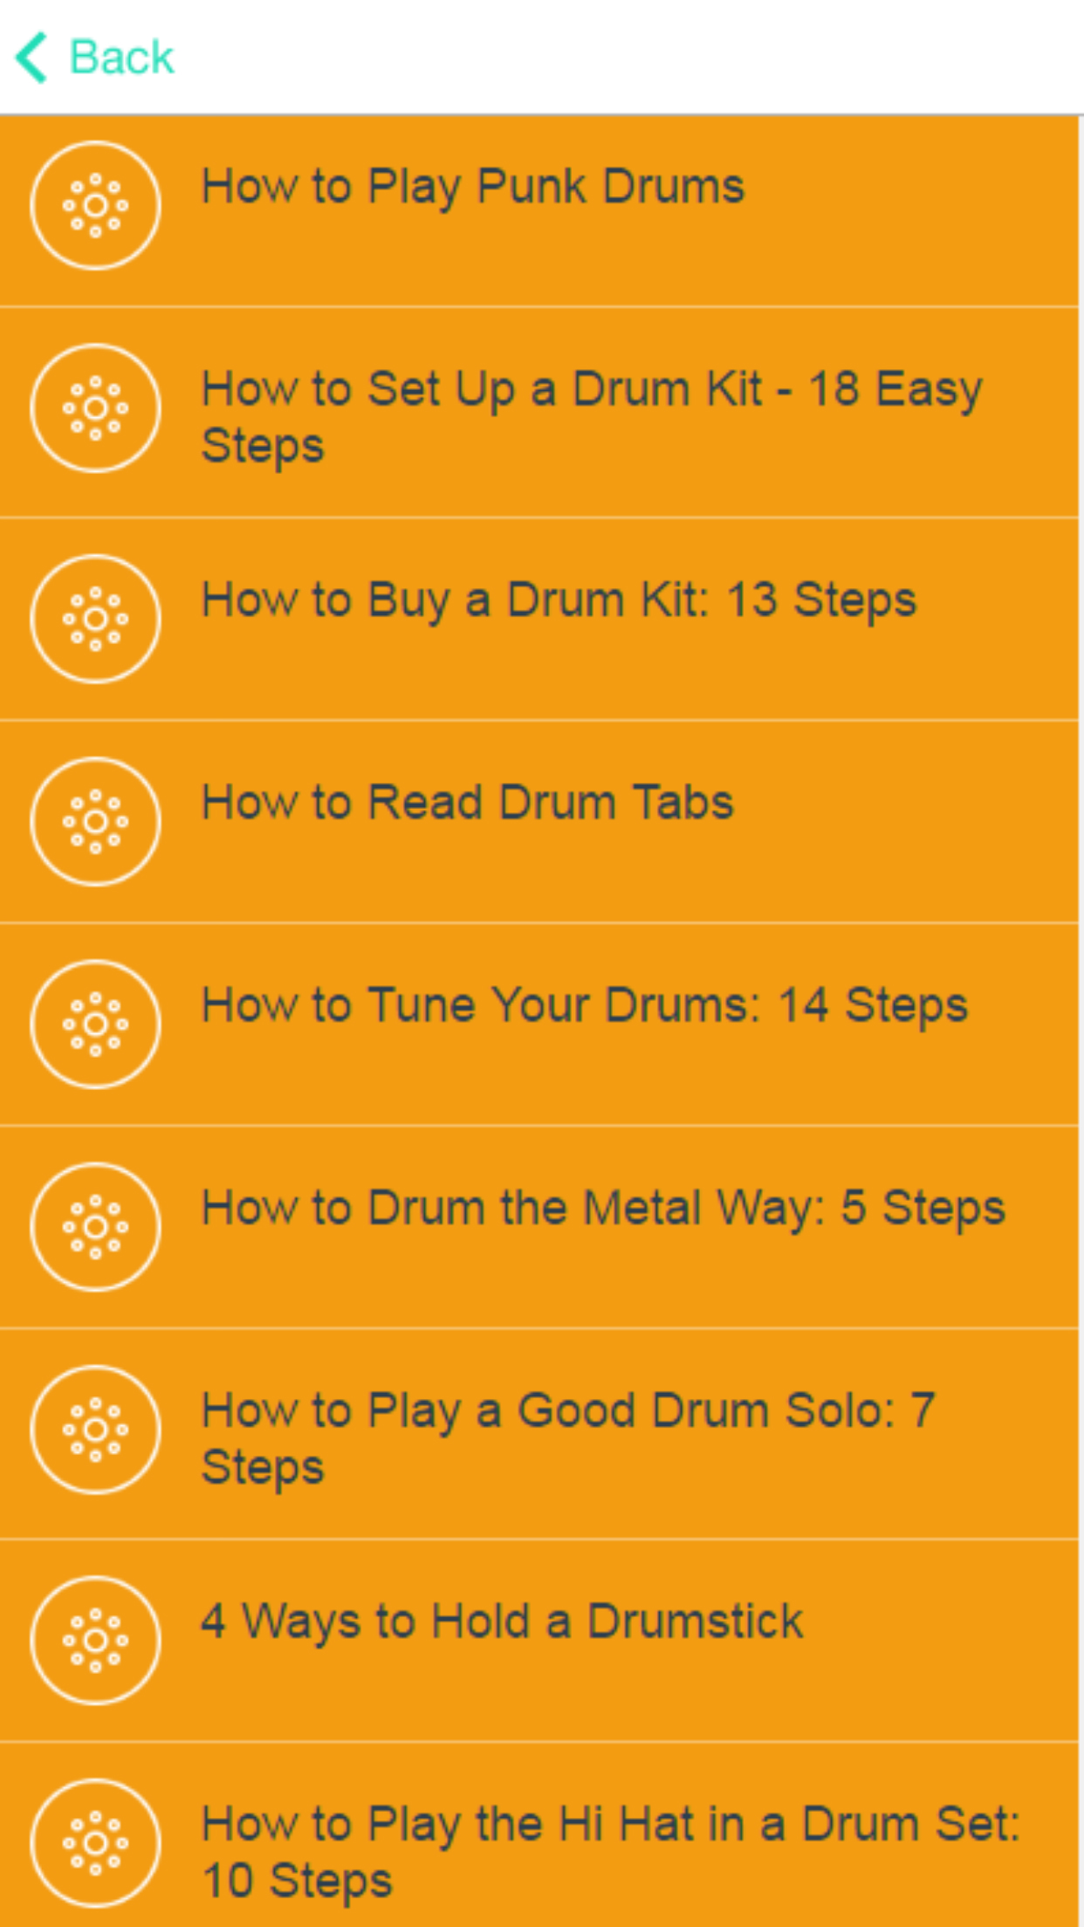Open 'How to Tune Your Drums: 14 Steps'
The image size is (1084, 1927).
pyautogui.click(x=584, y=1005)
